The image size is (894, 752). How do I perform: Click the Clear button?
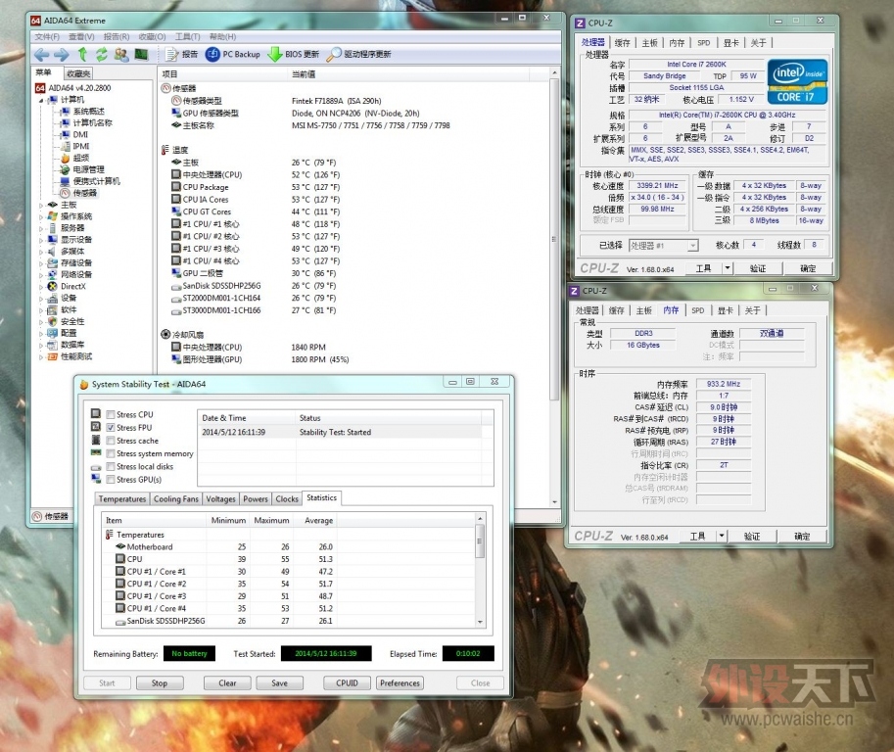coord(227,683)
